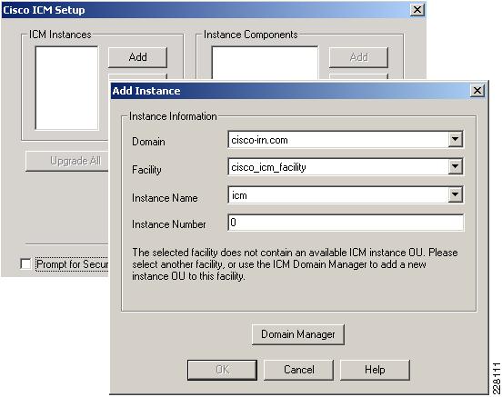The height and width of the screenshot is (397, 502).
Task: Open the Instance Name dropdown arrow
Action: click(455, 194)
